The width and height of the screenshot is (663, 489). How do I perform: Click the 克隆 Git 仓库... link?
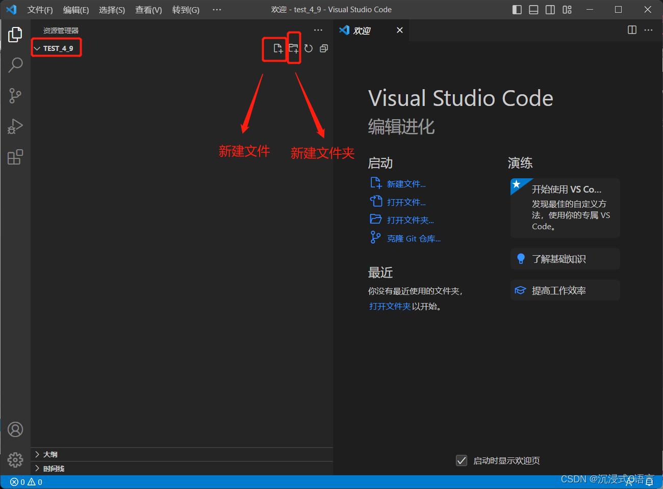coord(414,238)
